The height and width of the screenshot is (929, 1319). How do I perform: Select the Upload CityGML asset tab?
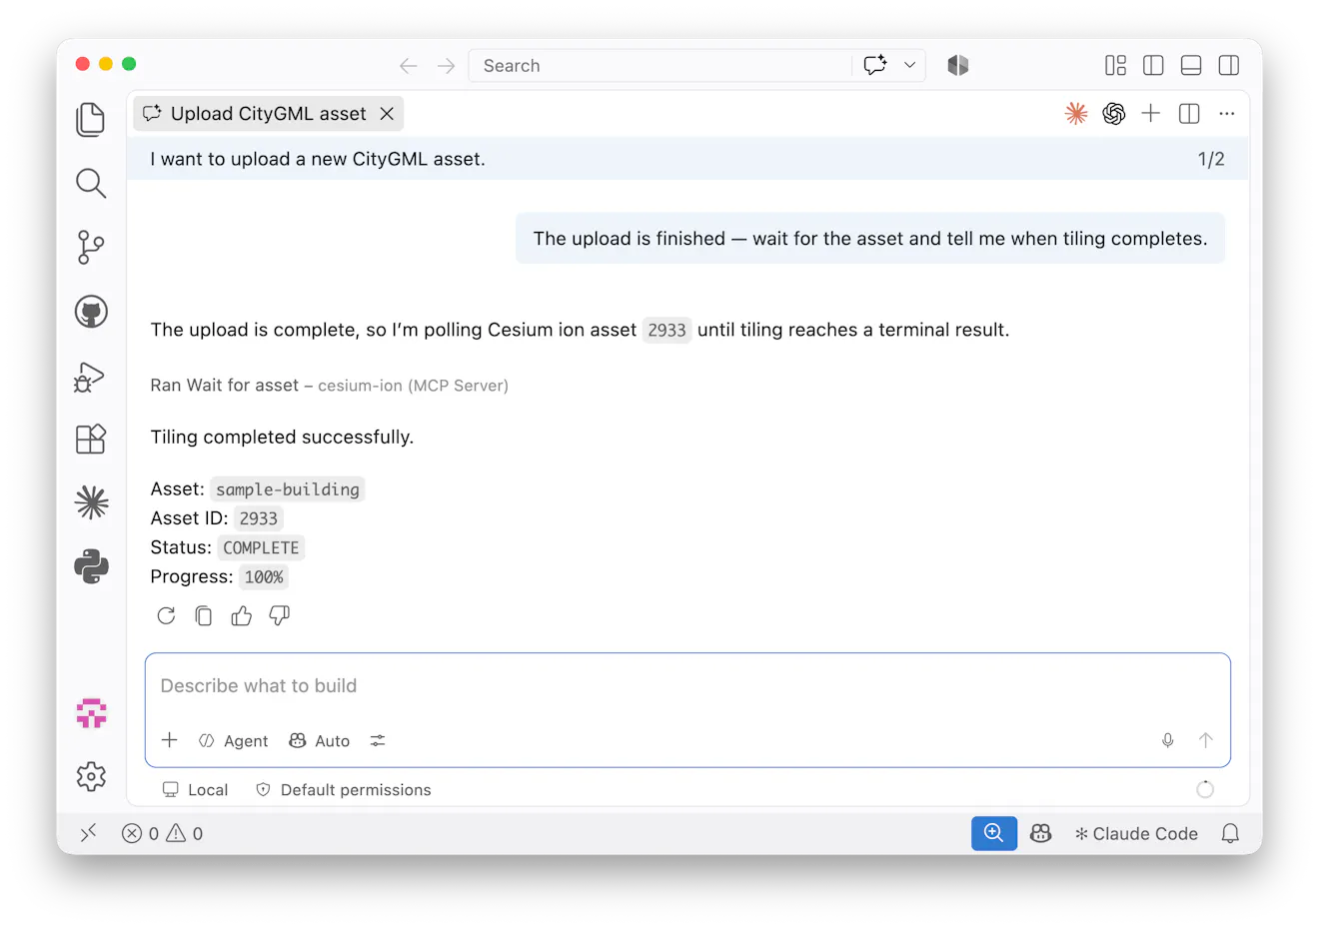pos(268,114)
